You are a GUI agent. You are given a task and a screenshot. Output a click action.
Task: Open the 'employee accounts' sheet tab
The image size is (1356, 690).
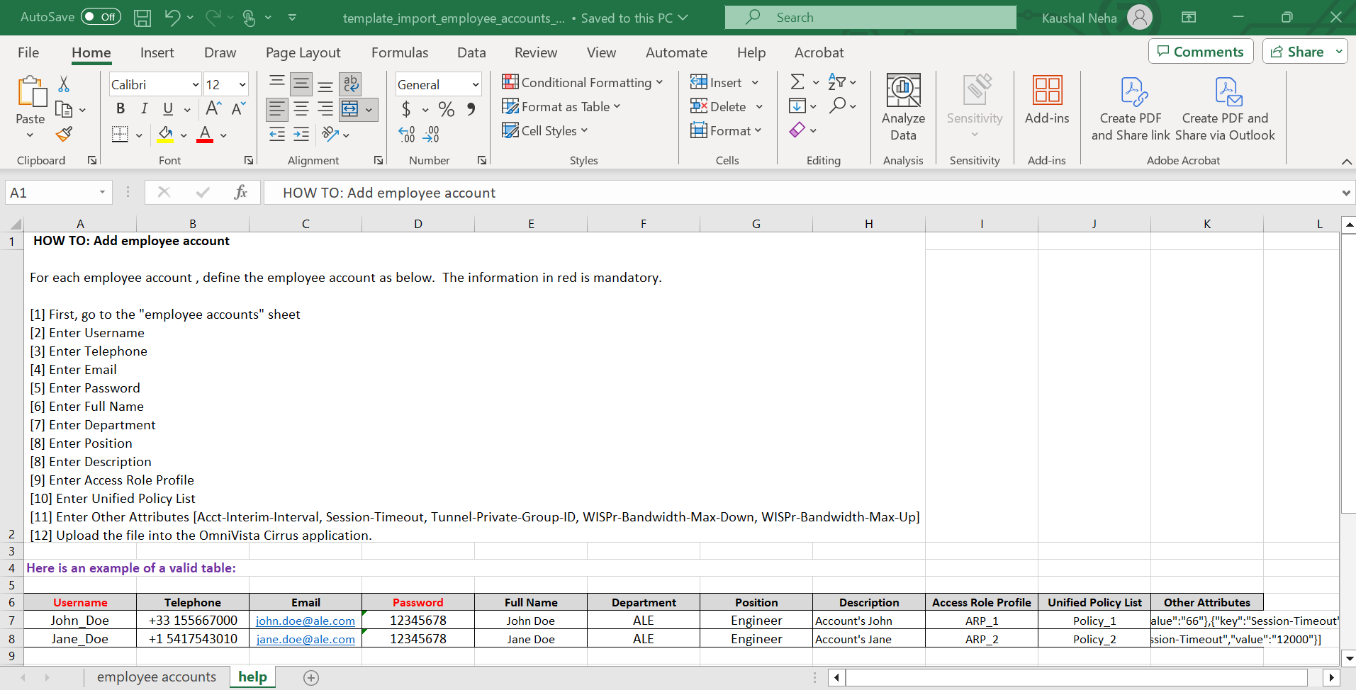(x=157, y=677)
